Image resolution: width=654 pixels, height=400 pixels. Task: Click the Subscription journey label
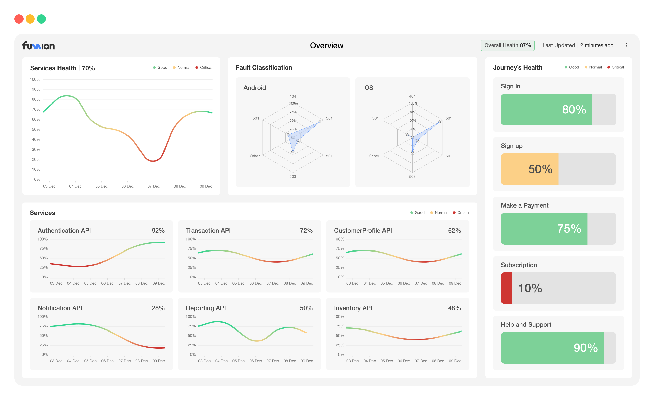coord(519,265)
